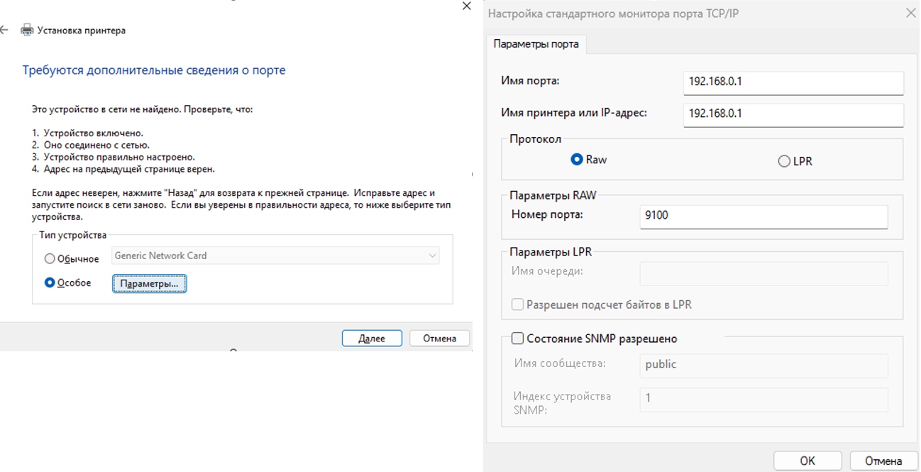The image size is (921, 472).
Task: Click the Имя порта input field
Action: click(793, 82)
